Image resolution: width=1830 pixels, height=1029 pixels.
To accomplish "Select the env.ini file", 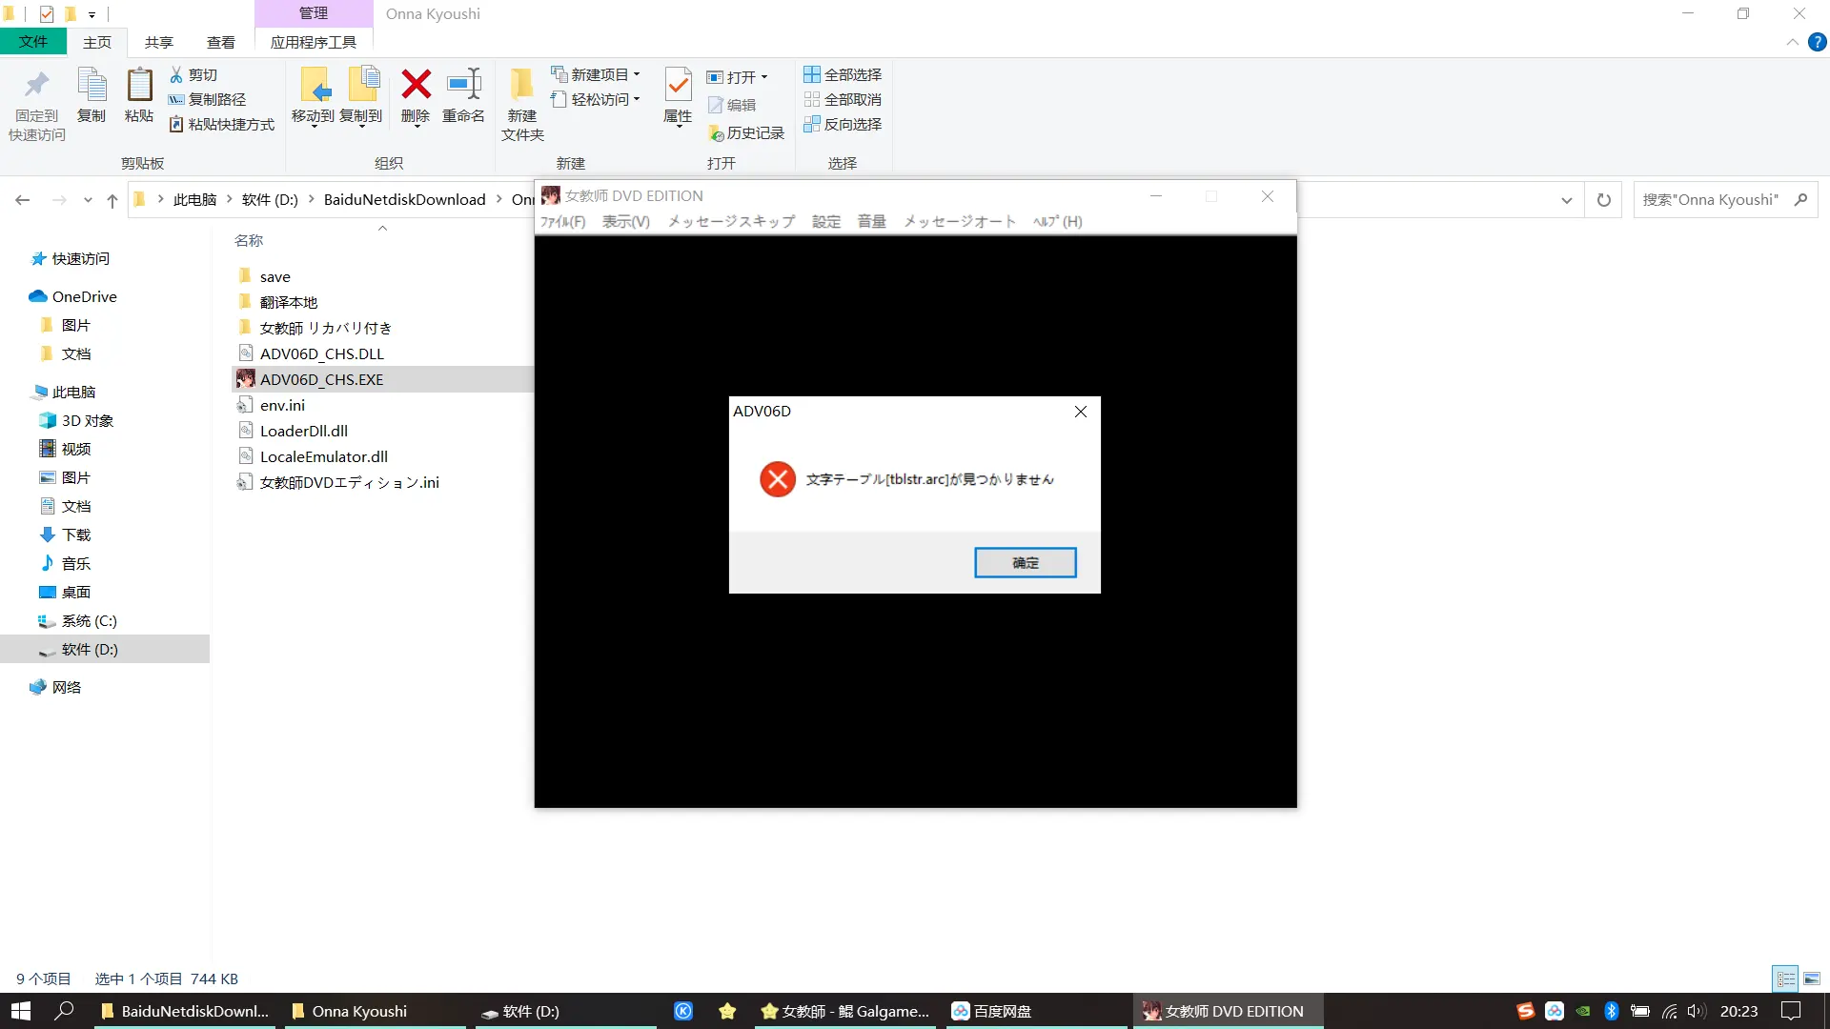I will pyautogui.click(x=282, y=406).
